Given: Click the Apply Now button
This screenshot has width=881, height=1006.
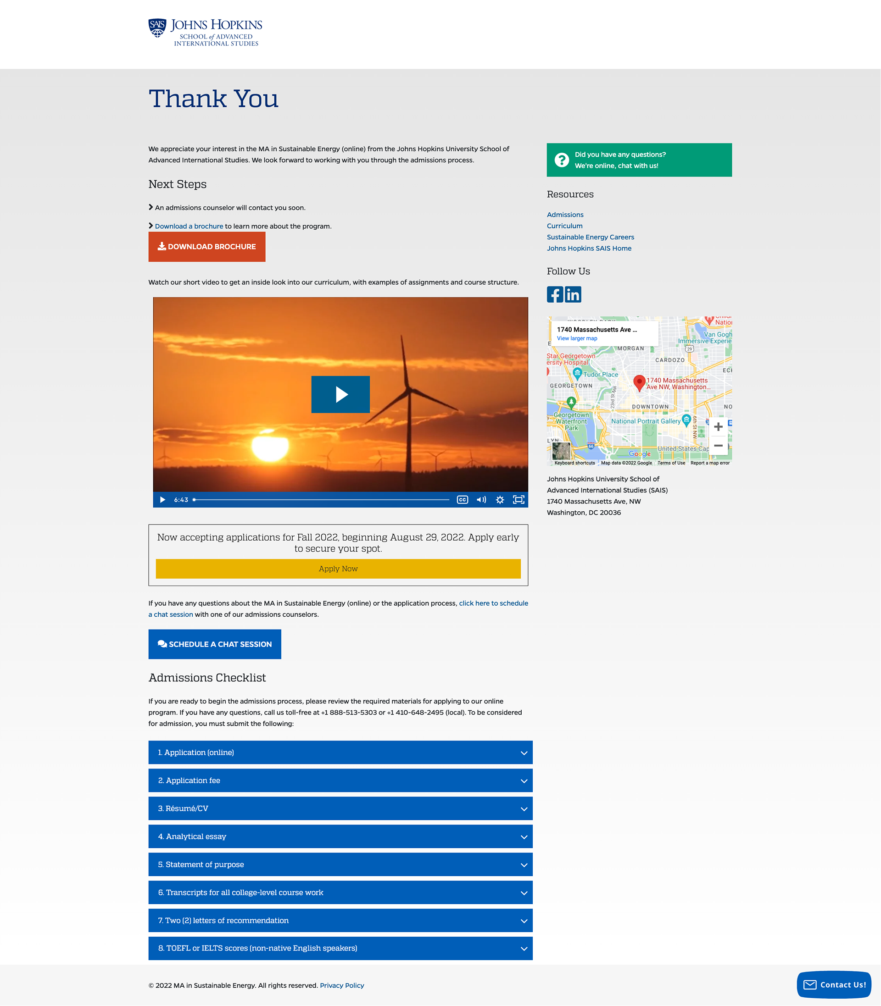Looking at the screenshot, I should click(x=338, y=568).
